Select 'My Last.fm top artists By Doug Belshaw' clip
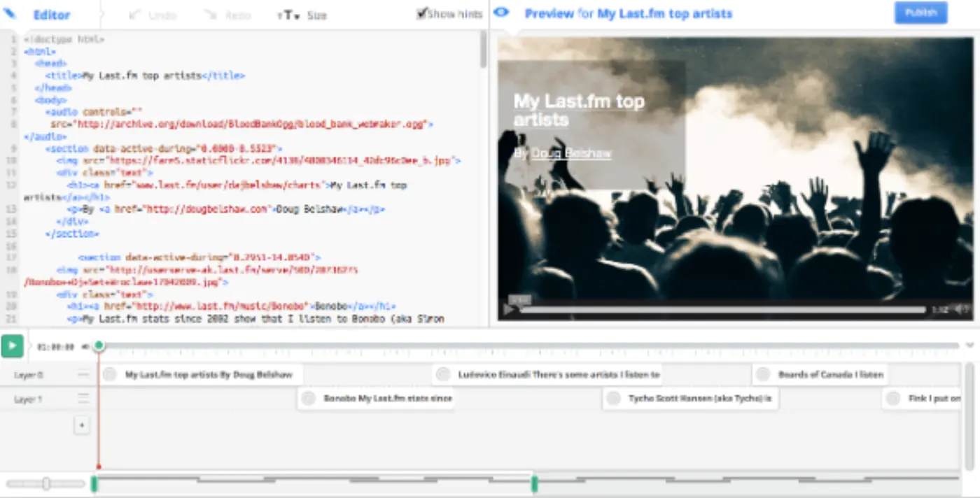 click(201, 375)
